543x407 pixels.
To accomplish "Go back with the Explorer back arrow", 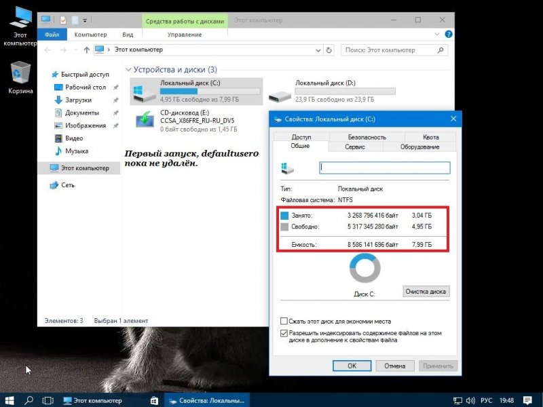I will [x=48, y=50].
